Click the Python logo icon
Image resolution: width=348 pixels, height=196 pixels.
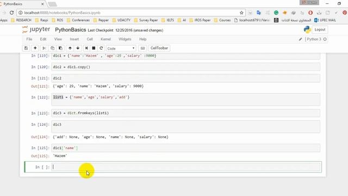click(307, 29)
